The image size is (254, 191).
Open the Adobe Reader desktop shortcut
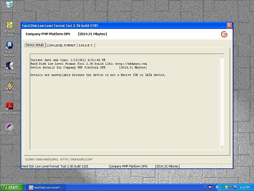(x=9, y=109)
